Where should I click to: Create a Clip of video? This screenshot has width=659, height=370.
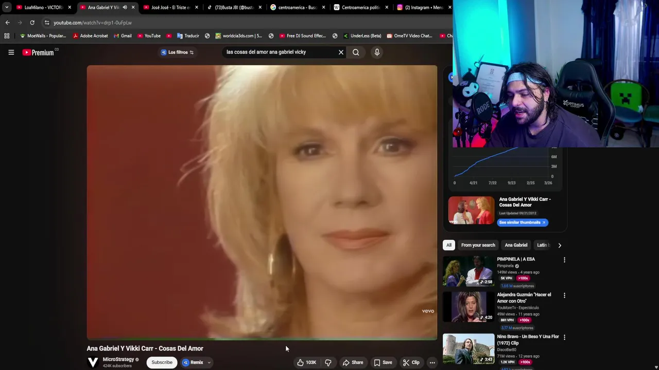[411, 362]
